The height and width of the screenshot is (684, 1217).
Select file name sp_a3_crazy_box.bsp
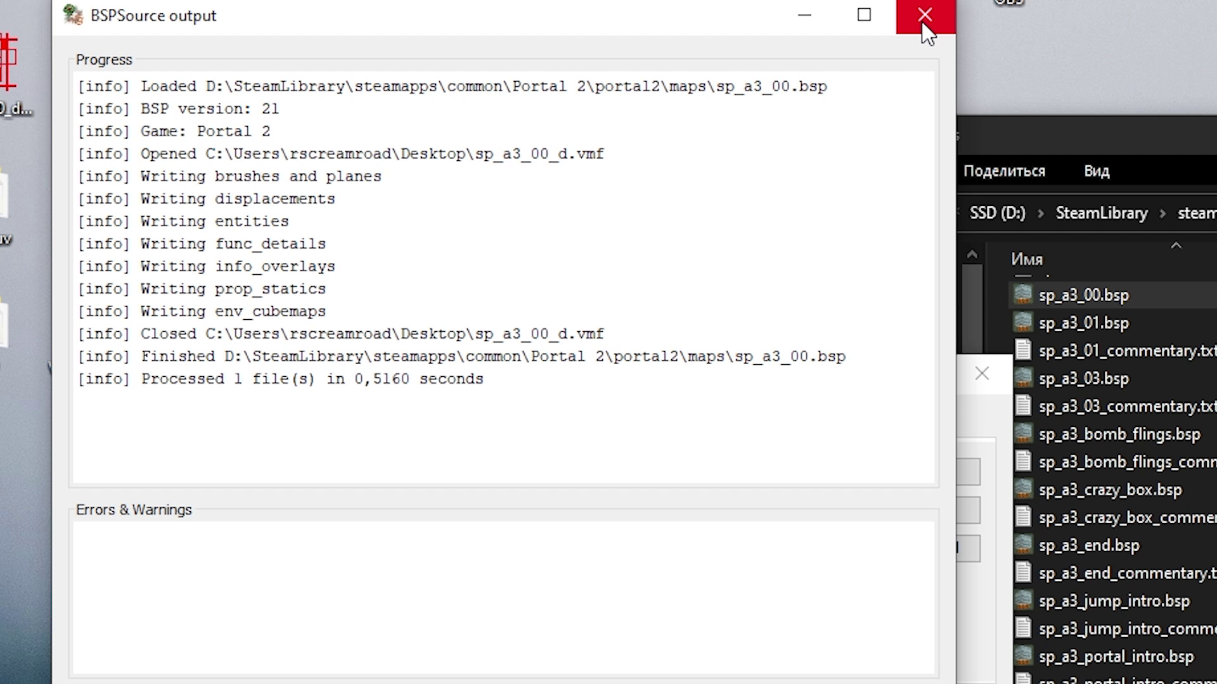pos(1111,490)
